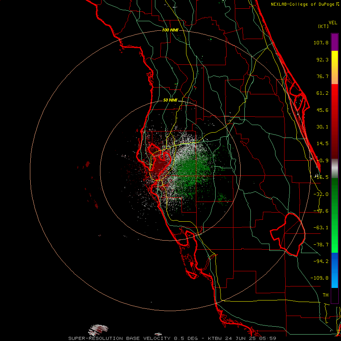
Task: Click the 45.6 velocity scale value
Action: tap(322, 110)
